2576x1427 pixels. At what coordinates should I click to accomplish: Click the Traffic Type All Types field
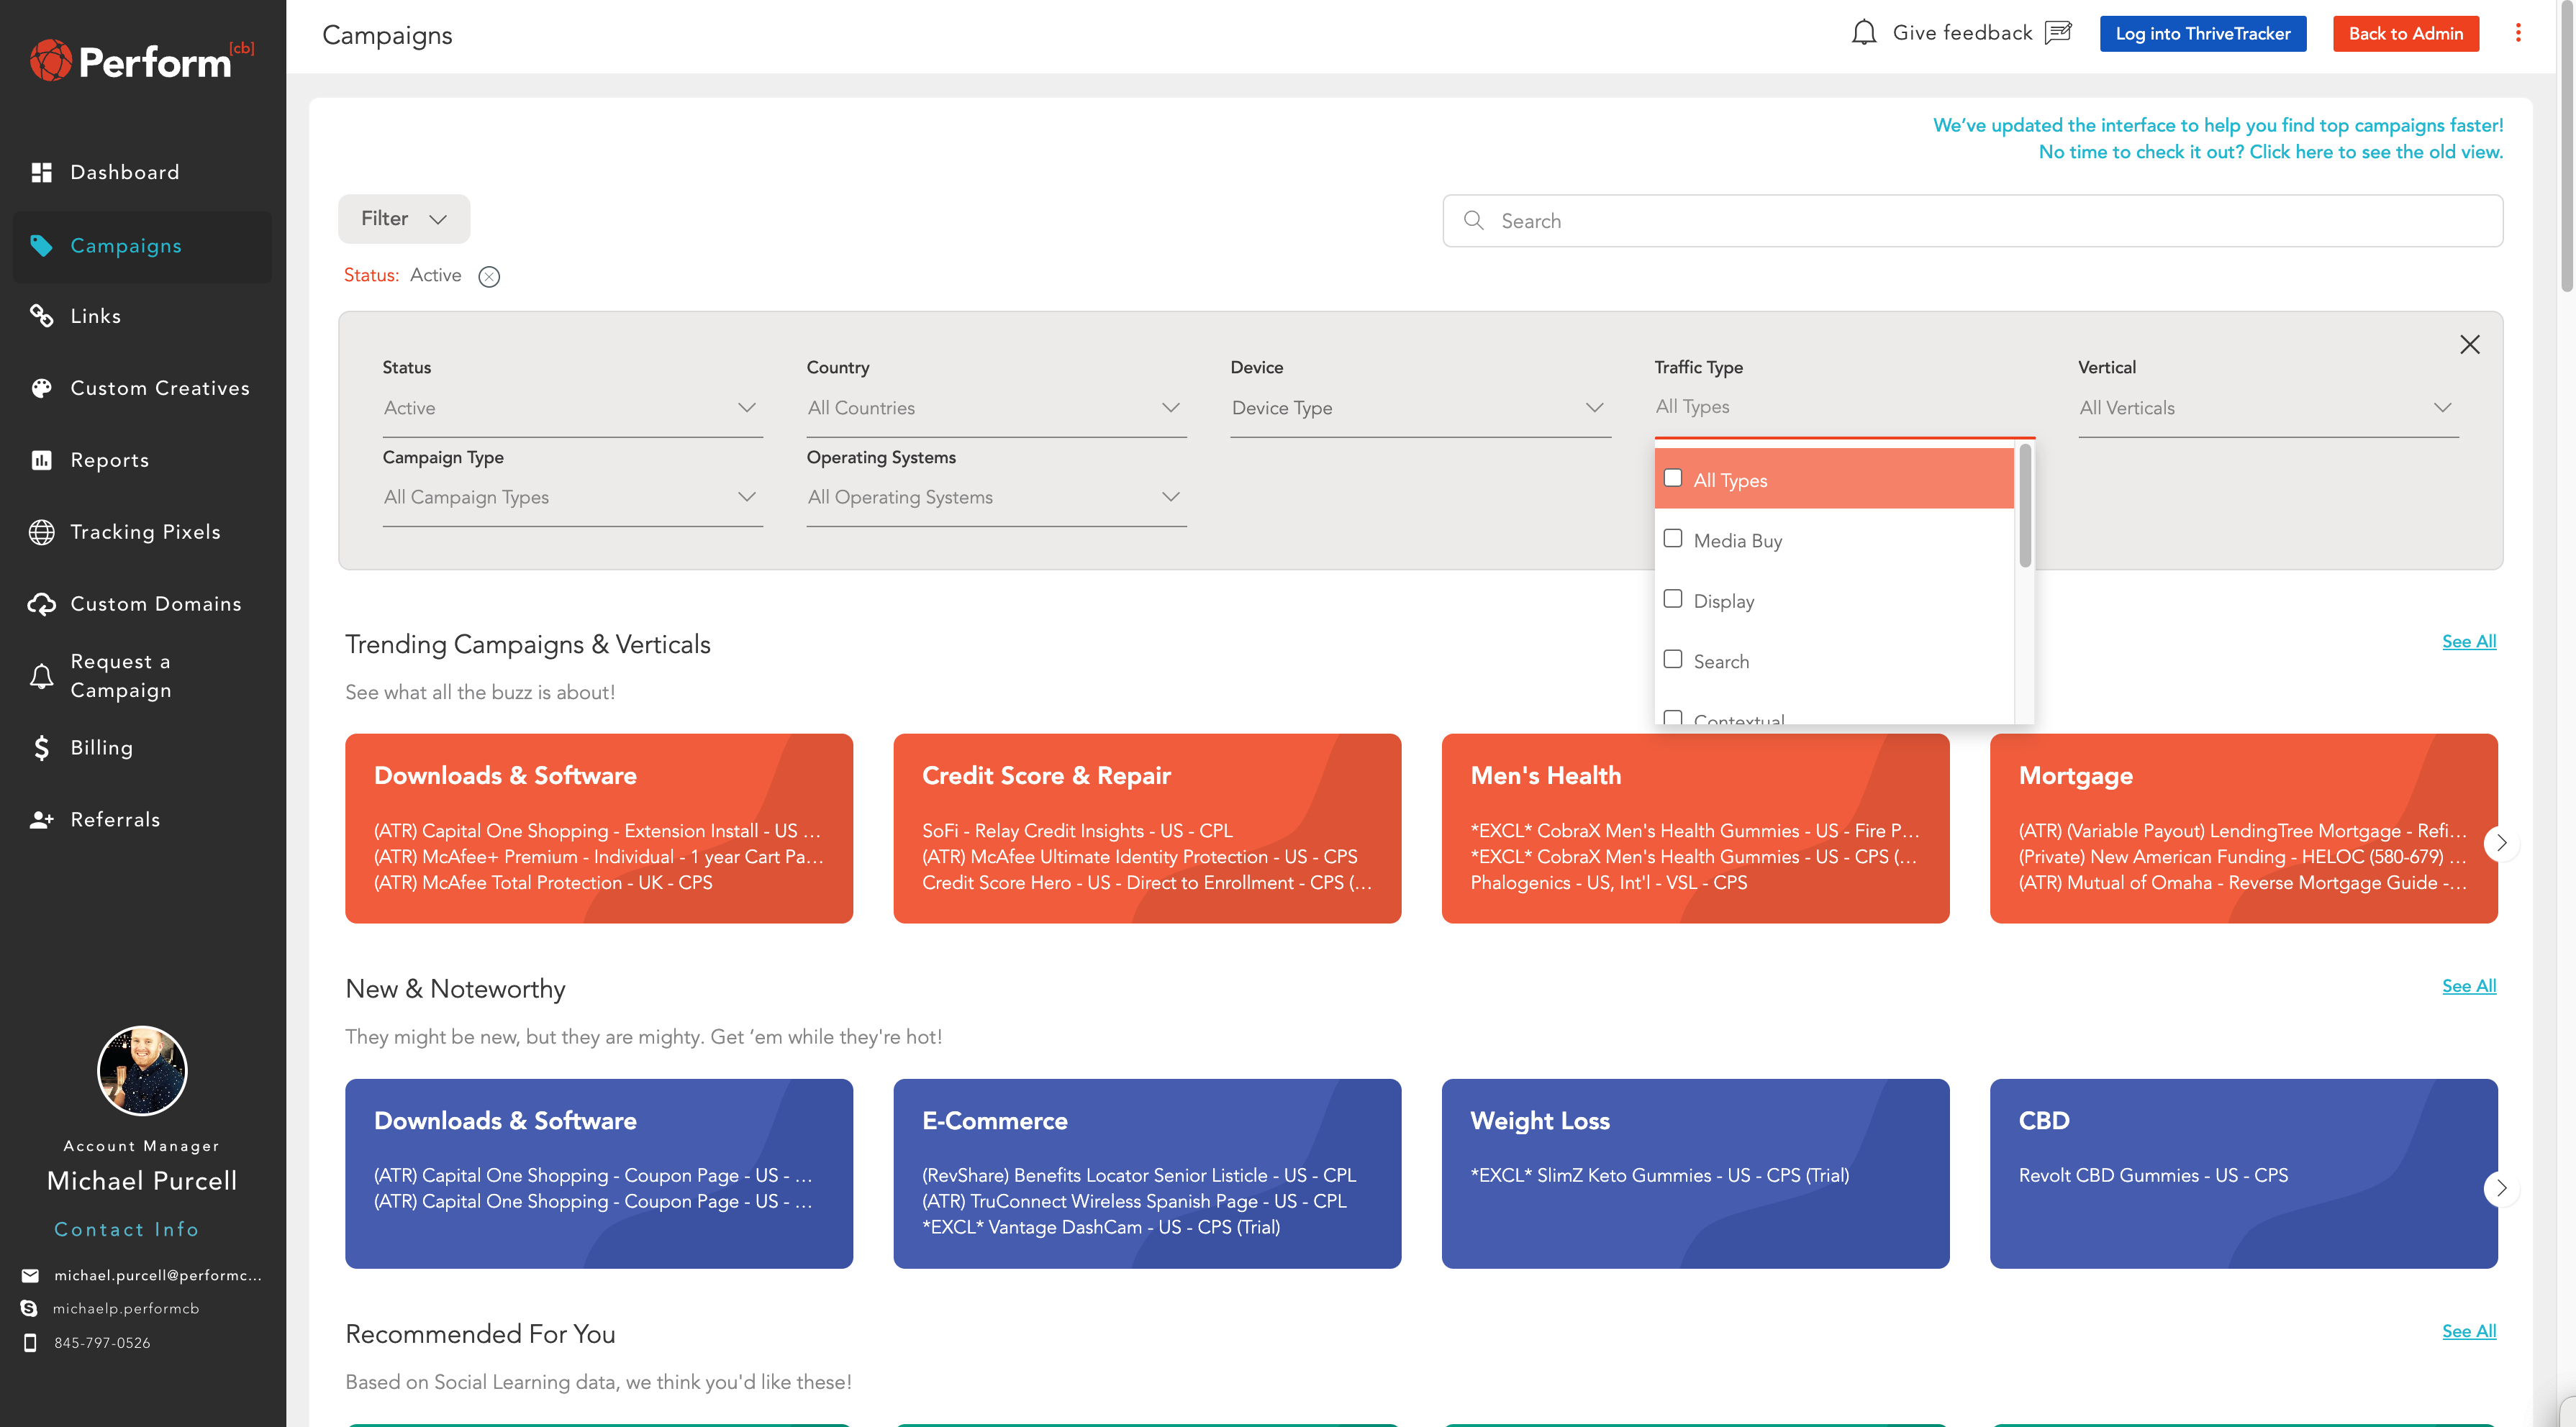tap(1844, 406)
